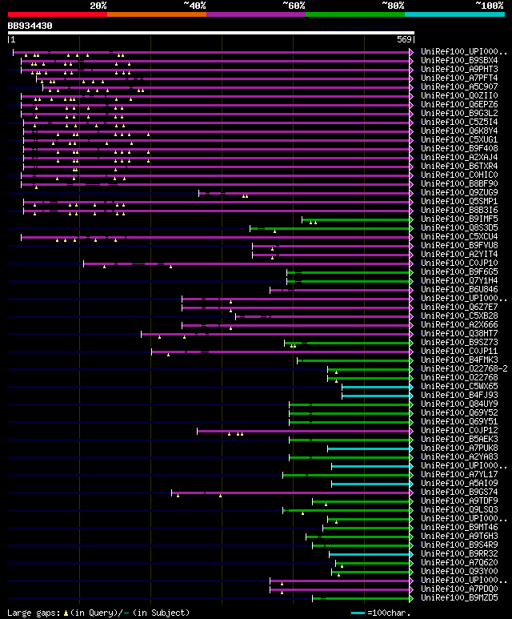Click the cyan ~100% legend color segment
This screenshot has width=512, height=619.
[455, 14]
